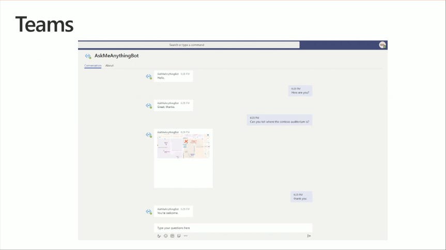Open the user profile avatar
Viewport: 446px width, 250px height.
[x=382, y=45]
